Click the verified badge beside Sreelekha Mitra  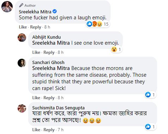(55, 12)
